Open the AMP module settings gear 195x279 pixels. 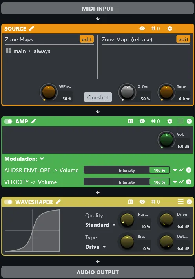point(170,121)
